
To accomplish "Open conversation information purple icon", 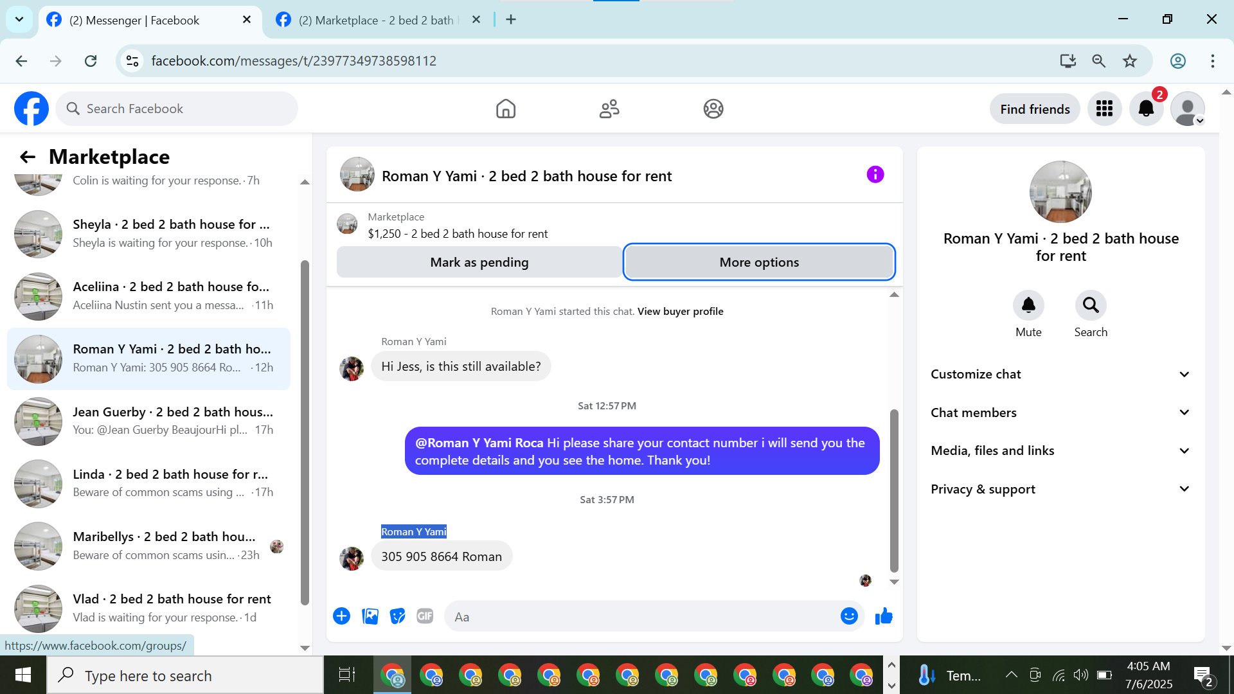I will tap(875, 175).
